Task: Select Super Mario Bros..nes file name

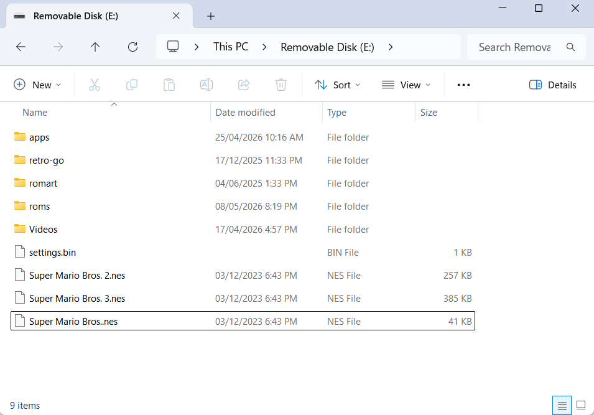Action: 73,322
